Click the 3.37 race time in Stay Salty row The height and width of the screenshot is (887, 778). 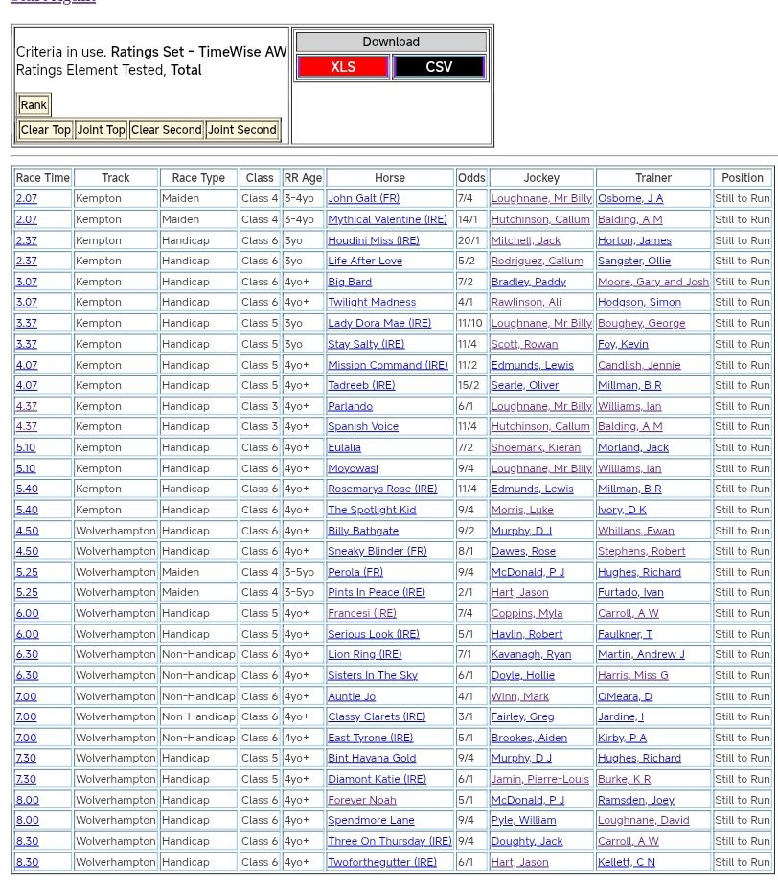(x=26, y=344)
